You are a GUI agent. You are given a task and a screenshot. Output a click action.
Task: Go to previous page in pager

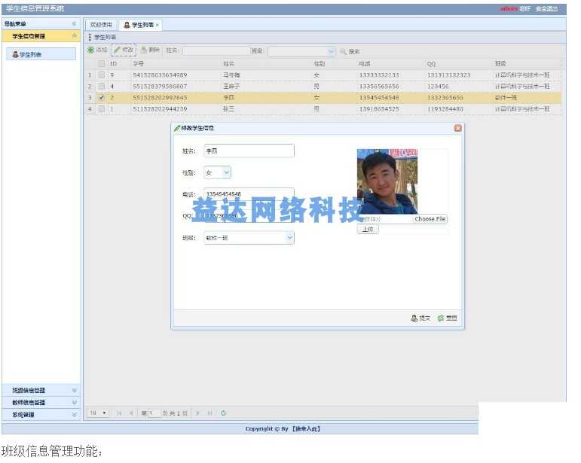click(131, 413)
